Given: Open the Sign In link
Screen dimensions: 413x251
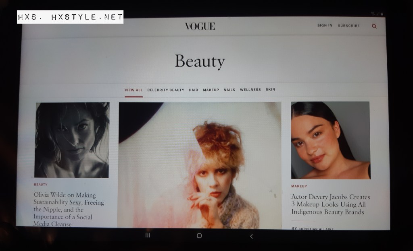Looking at the screenshot, I should pyautogui.click(x=325, y=26).
